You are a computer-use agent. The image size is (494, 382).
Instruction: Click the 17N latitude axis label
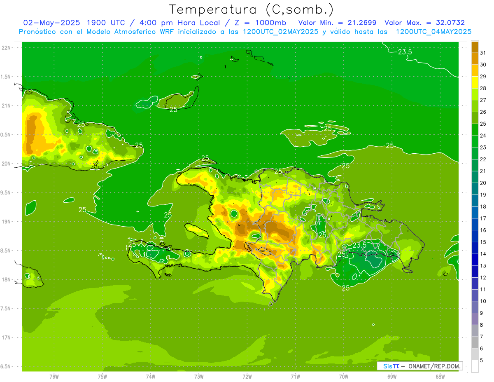(7, 337)
